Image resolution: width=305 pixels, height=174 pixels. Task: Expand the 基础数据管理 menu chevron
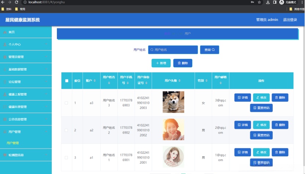click(x=46, y=69)
